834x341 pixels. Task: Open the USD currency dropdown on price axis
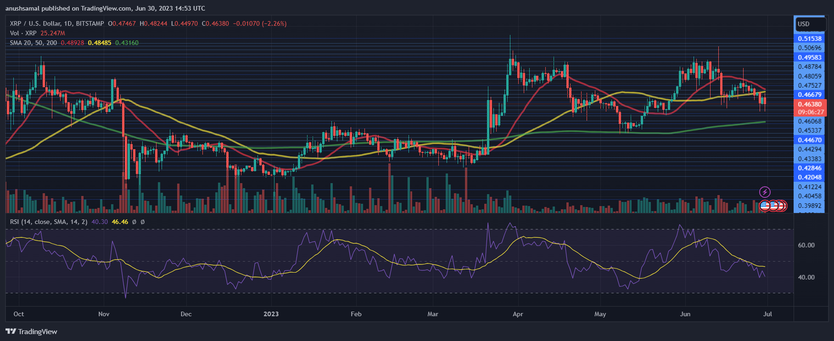810,24
